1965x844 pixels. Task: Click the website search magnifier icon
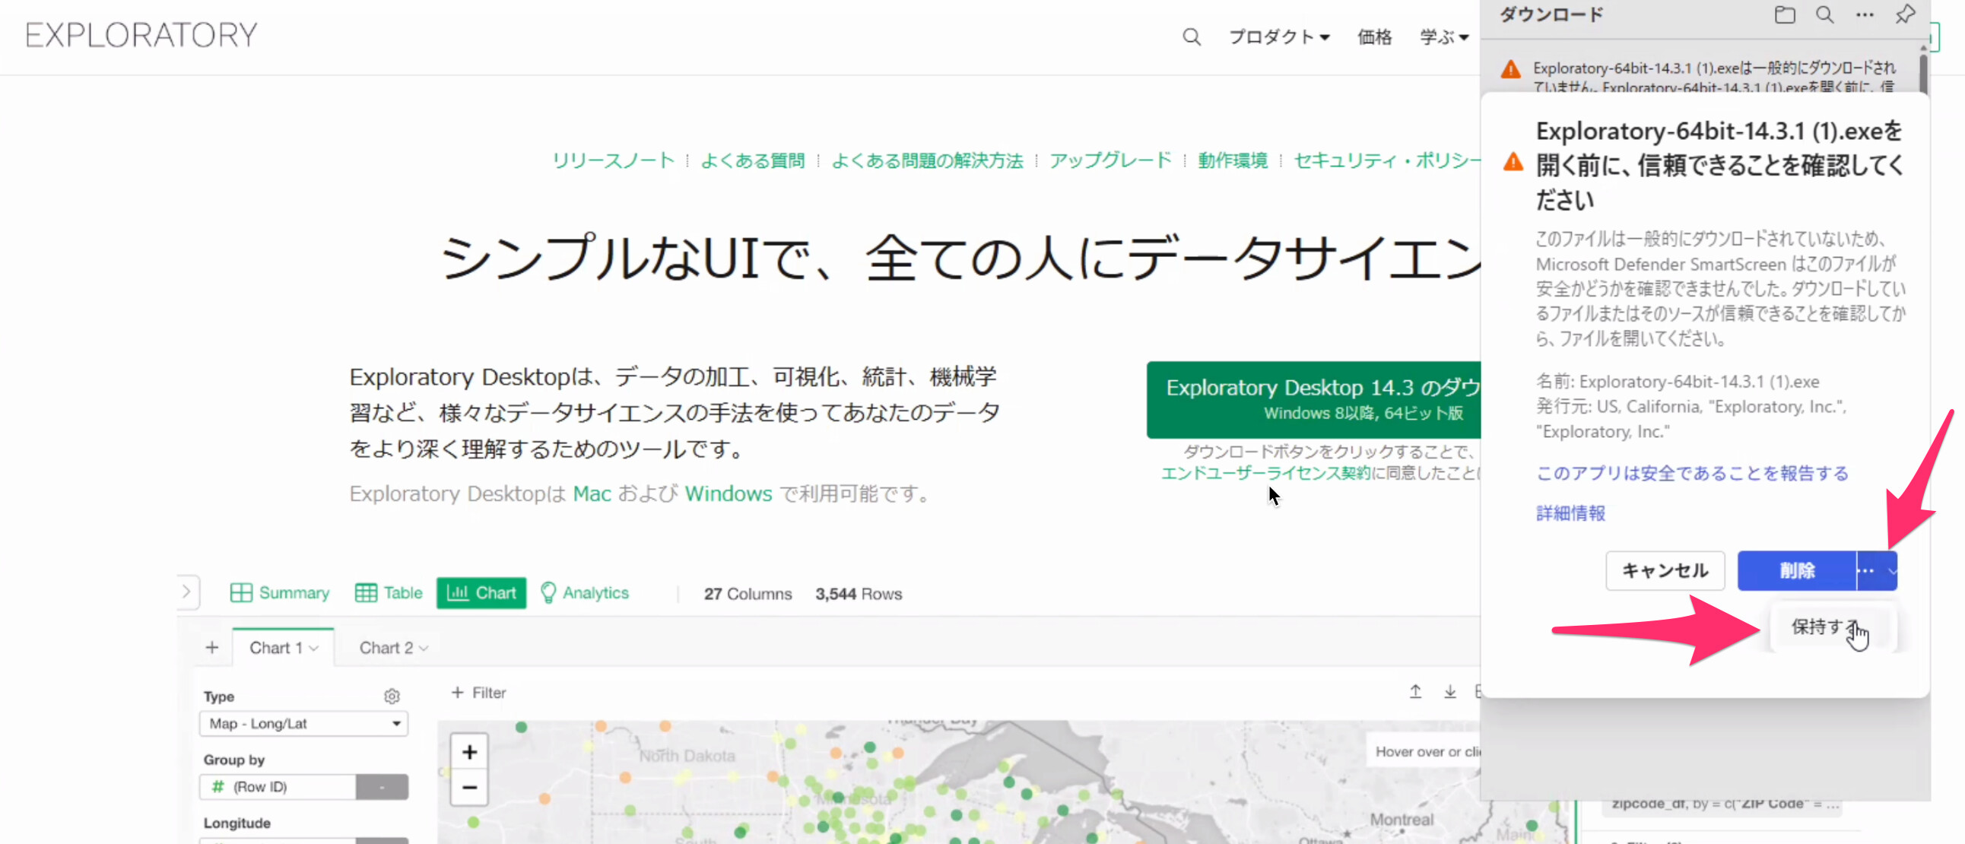coord(1191,36)
